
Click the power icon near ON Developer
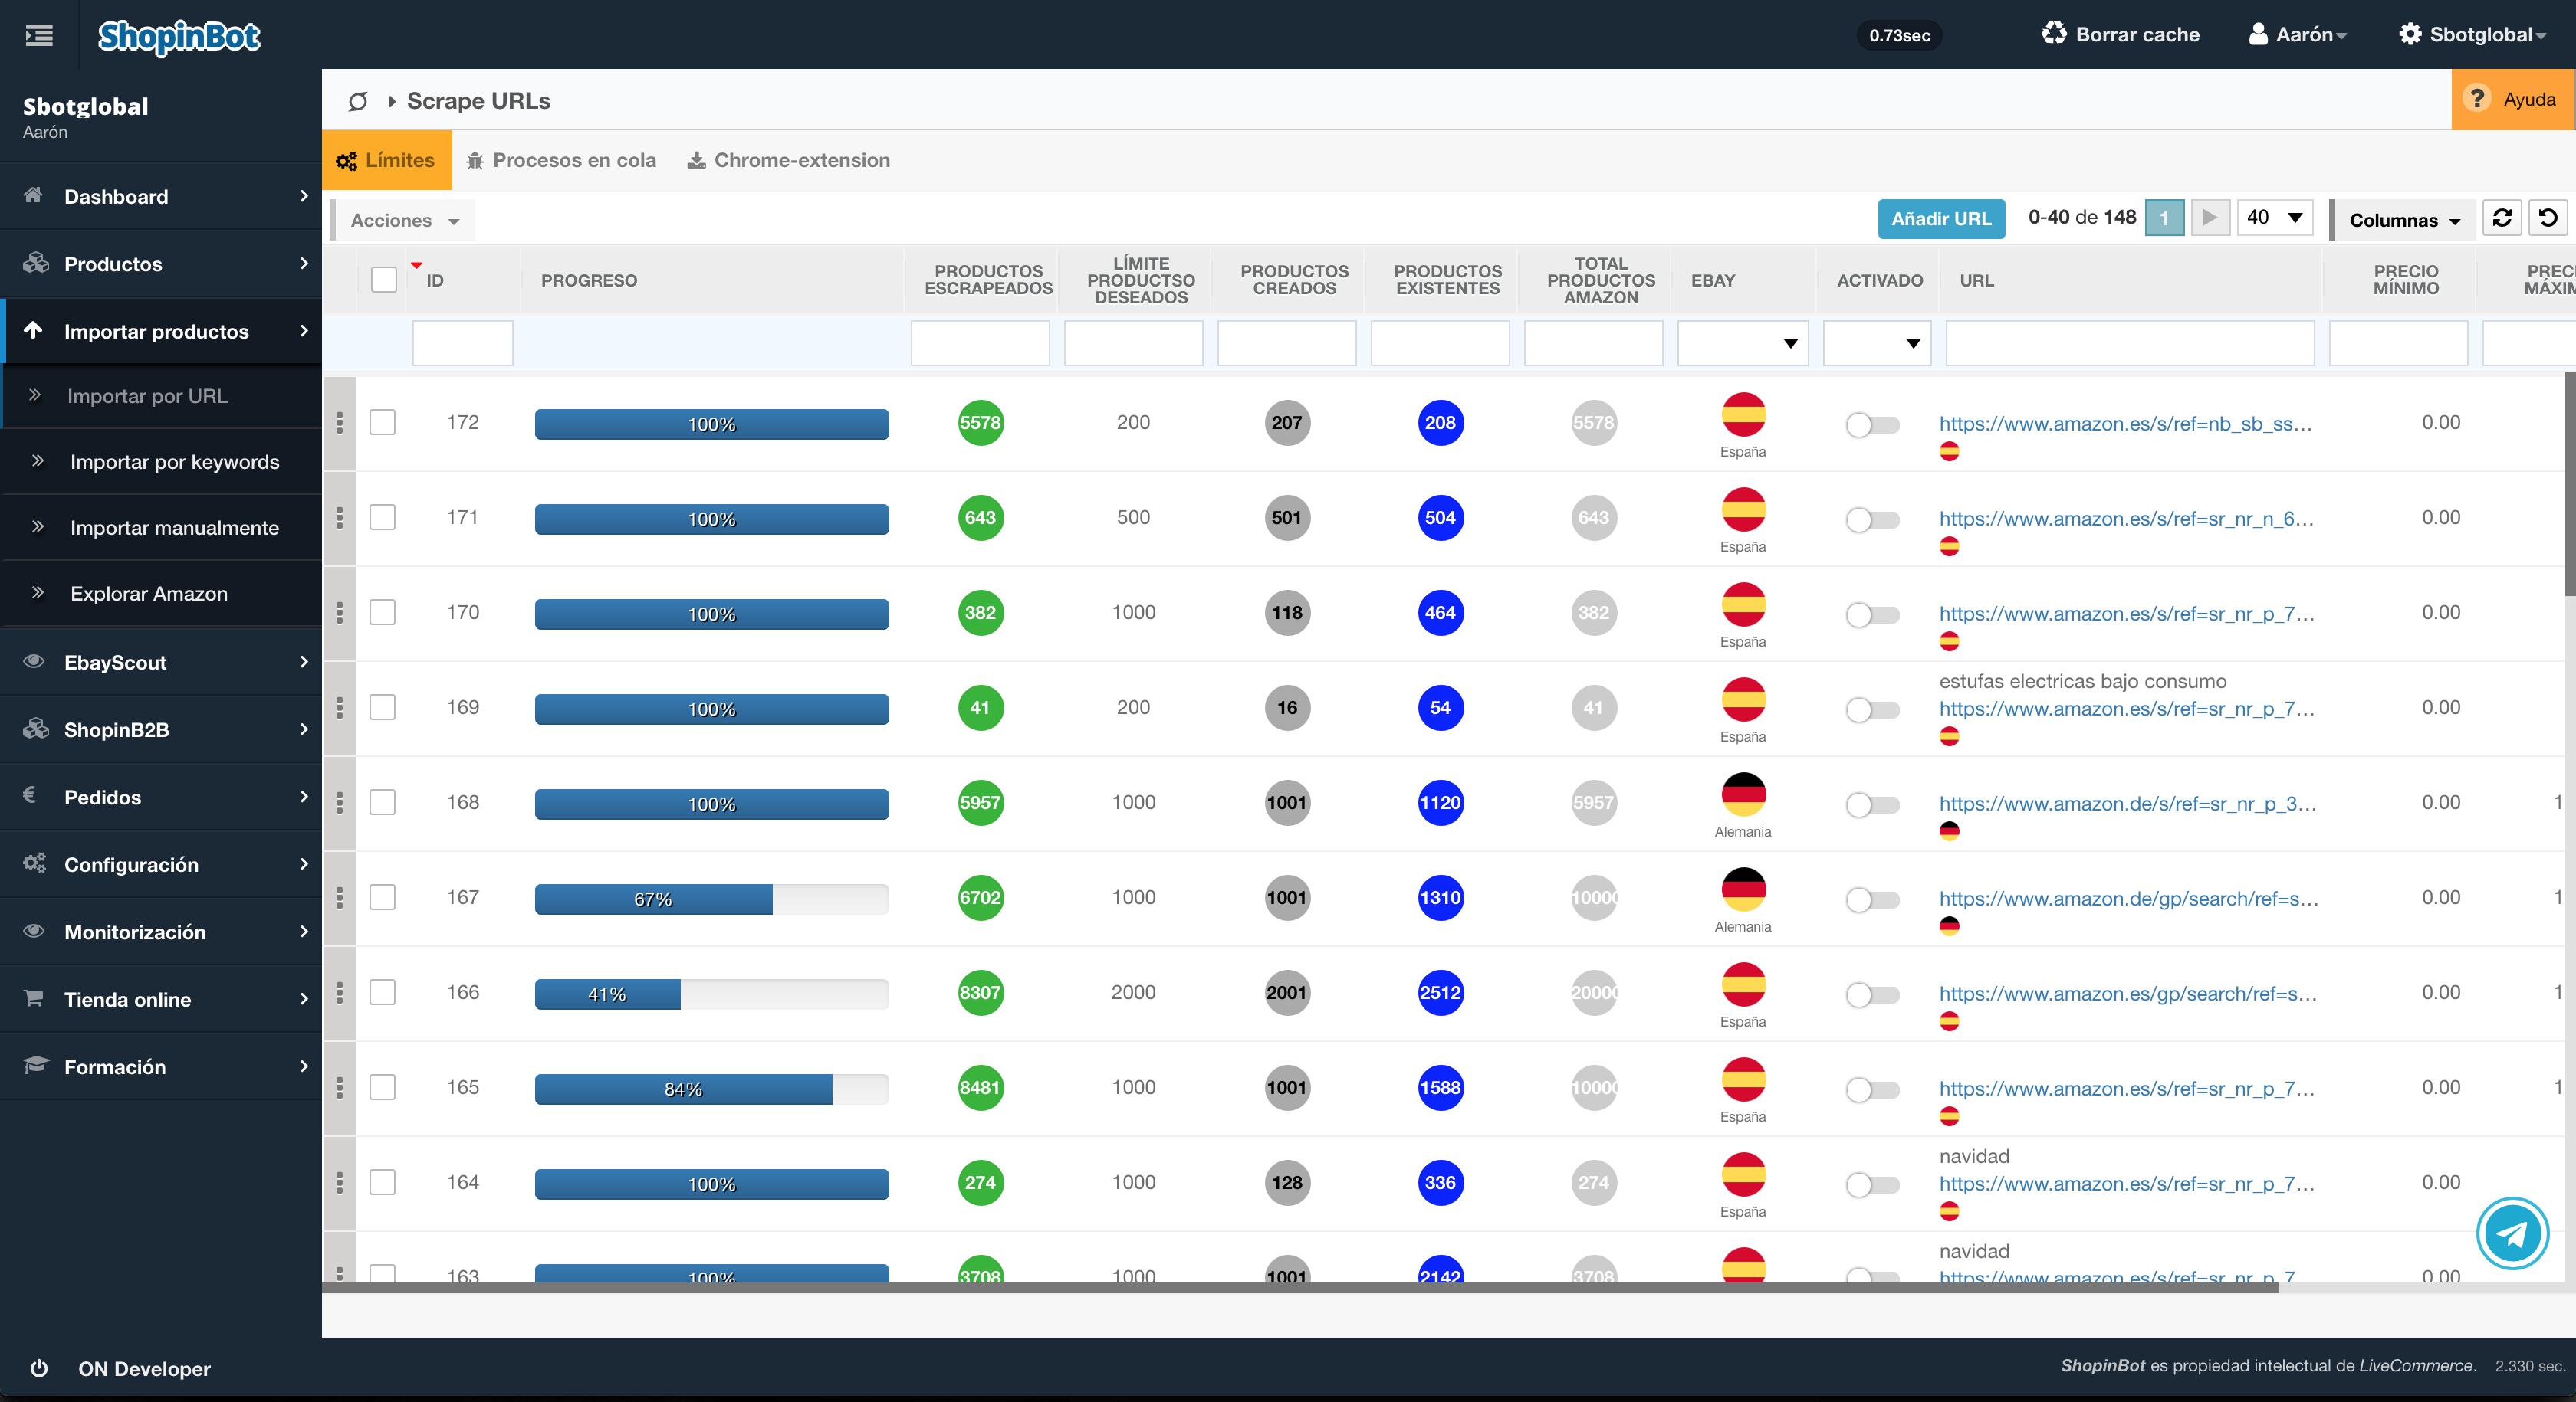click(39, 1368)
